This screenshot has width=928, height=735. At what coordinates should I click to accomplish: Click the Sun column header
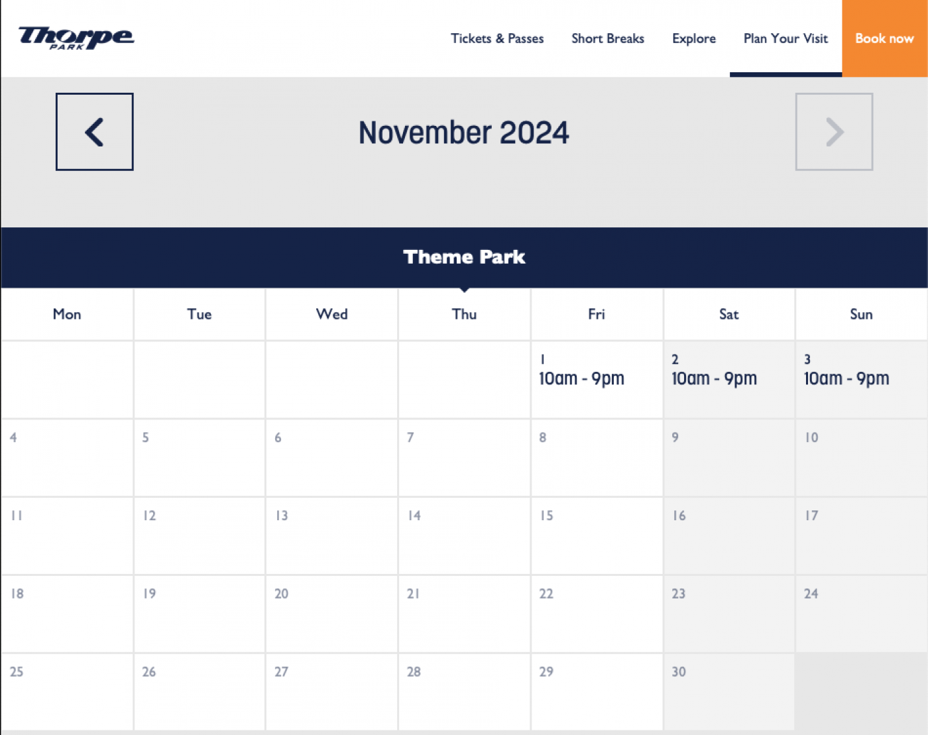click(x=861, y=314)
